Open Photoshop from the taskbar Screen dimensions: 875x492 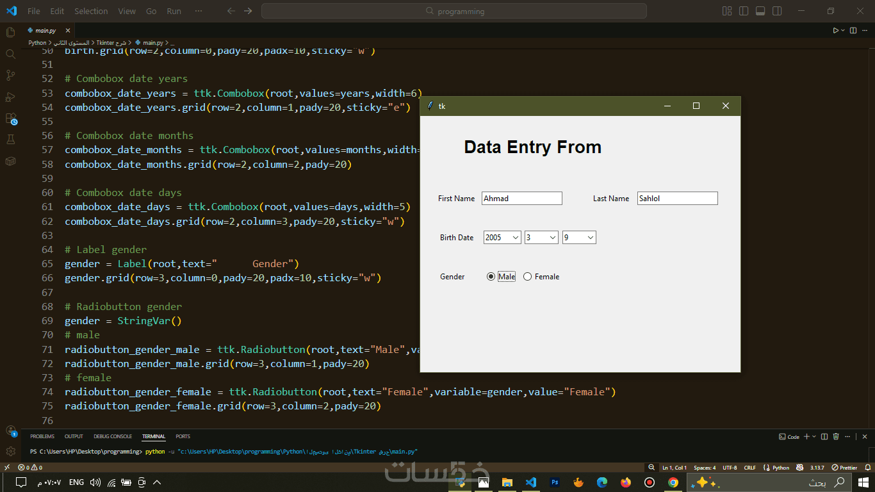click(x=555, y=482)
